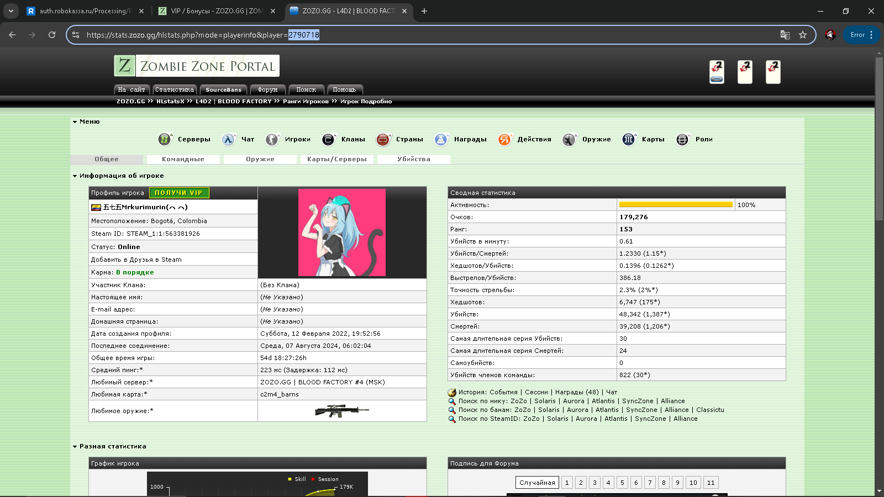This screenshot has height=497, width=884.
Task: Open the Кланы section icon
Action: (x=329, y=140)
